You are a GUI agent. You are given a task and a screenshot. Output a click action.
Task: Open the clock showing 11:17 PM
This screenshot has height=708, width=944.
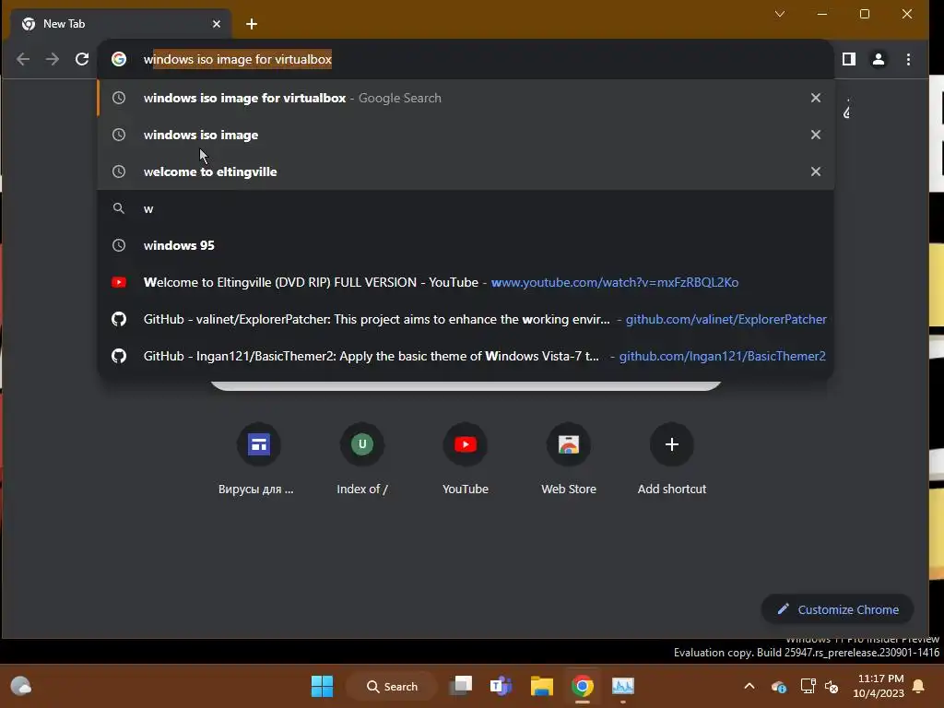click(879, 686)
